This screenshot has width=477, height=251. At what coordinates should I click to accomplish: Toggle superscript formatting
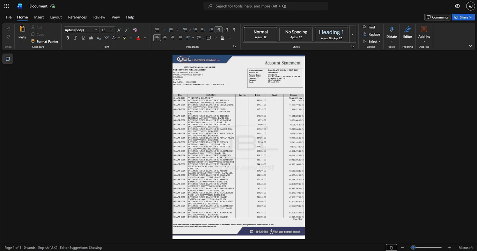click(106, 38)
